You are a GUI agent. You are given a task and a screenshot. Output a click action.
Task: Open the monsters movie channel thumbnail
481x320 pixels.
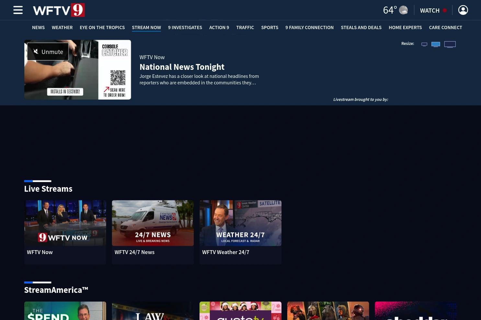pyautogui.click(x=328, y=311)
